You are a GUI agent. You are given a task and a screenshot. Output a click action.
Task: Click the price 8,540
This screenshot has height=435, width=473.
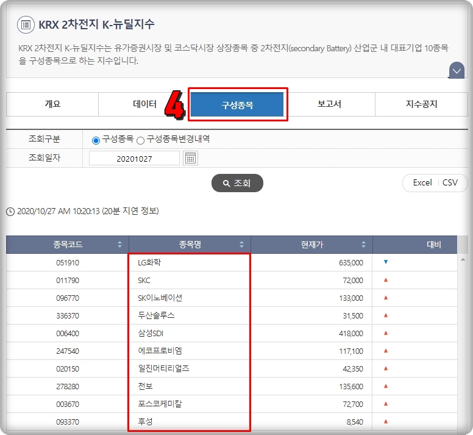pyautogui.click(x=355, y=422)
